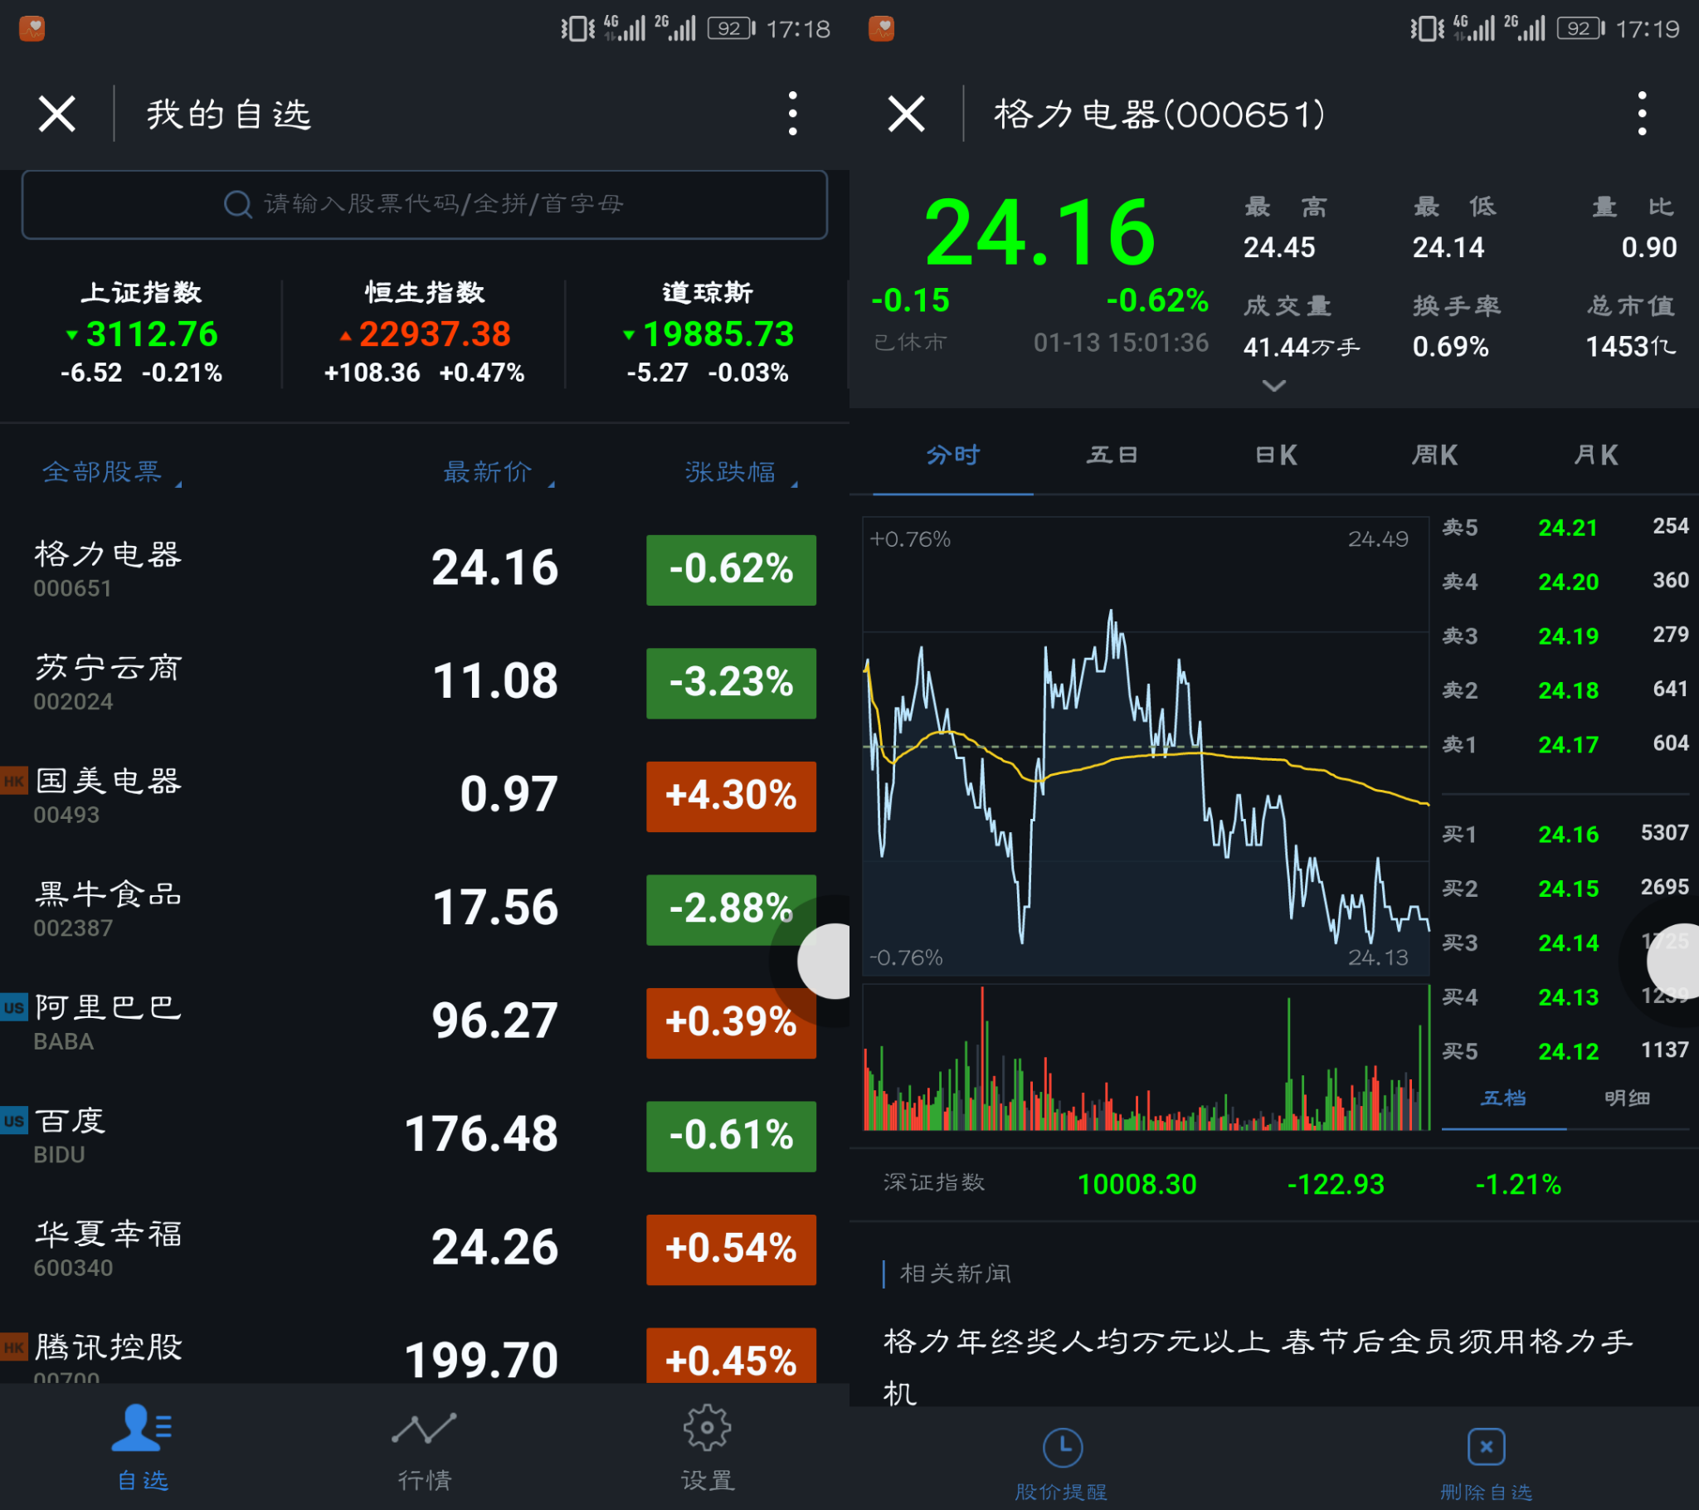Open 苏宁云商 002024 row
Viewport: 1699px width, 1510px height.
coord(425,683)
